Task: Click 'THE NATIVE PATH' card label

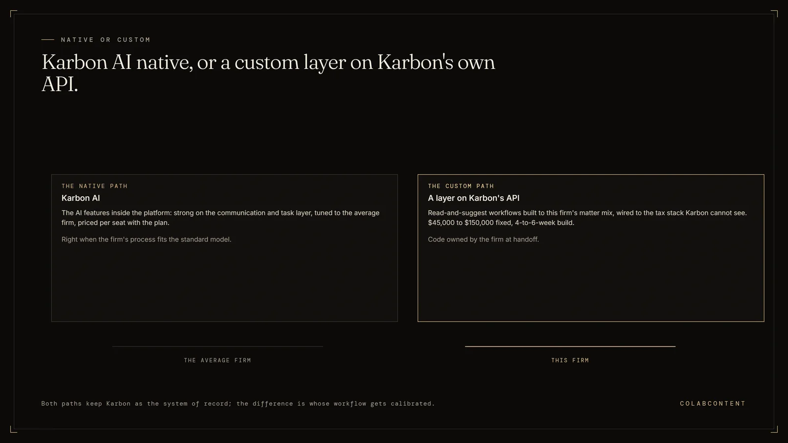Action: [95, 186]
